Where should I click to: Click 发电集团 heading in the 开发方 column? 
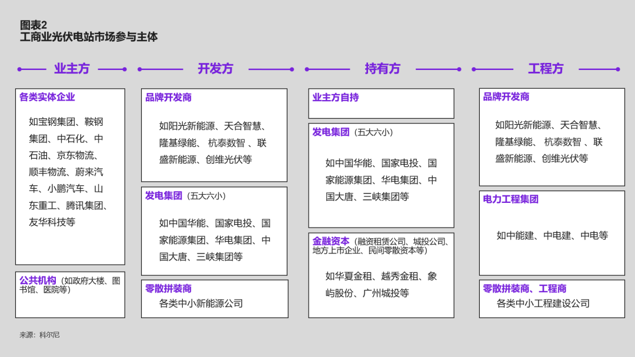163,196
